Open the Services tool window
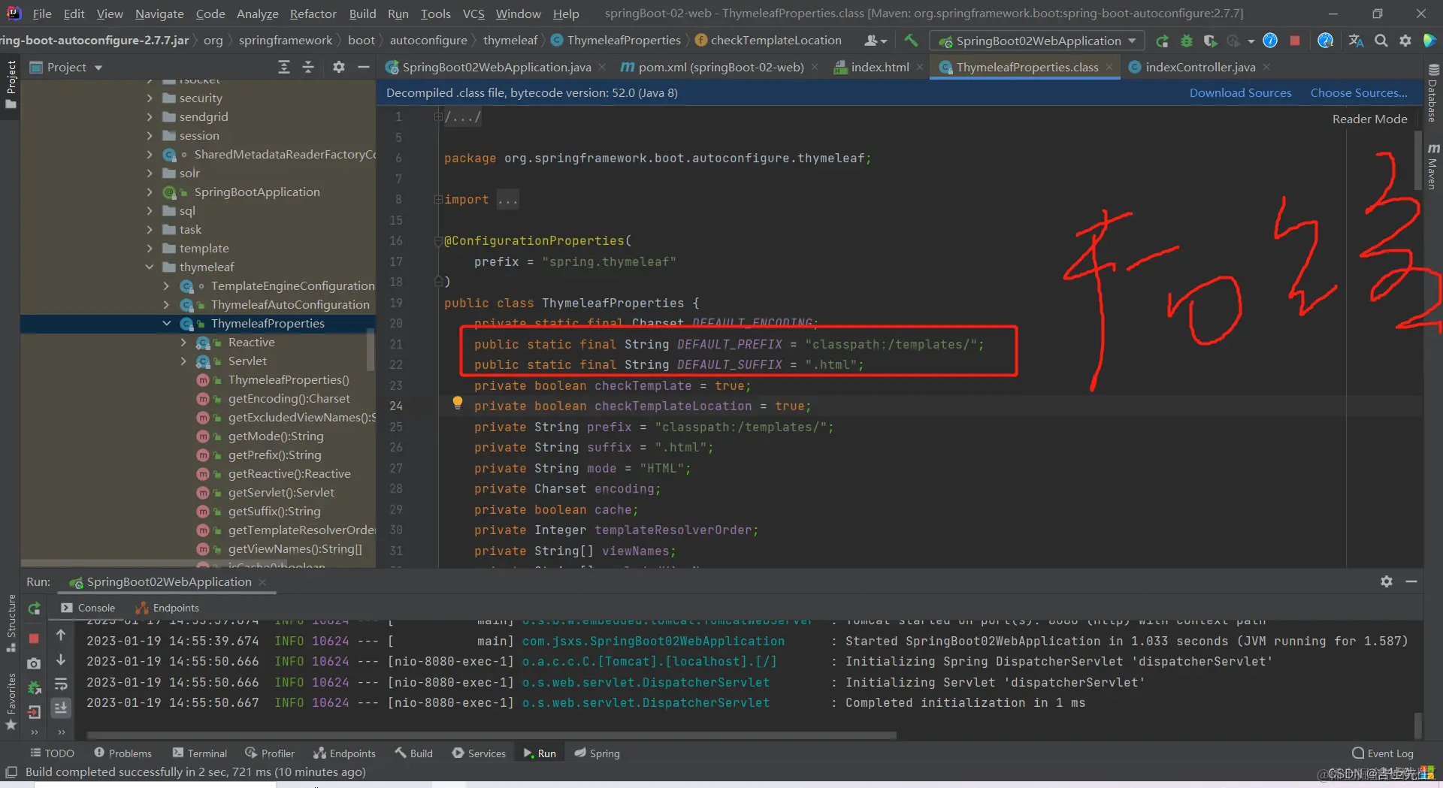The image size is (1443, 788). click(x=479, y=753)
